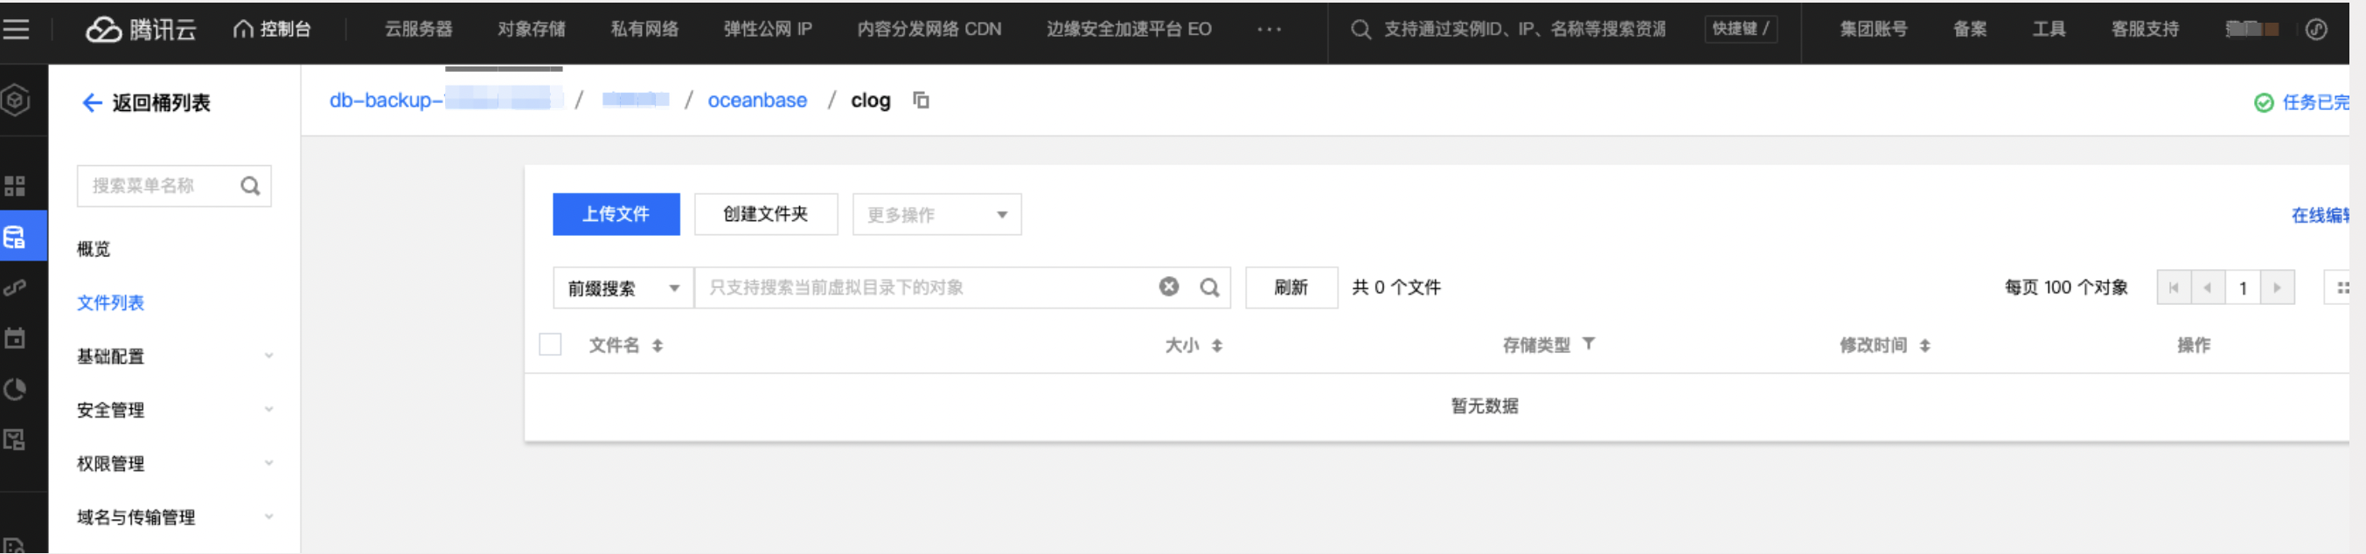Screen dimensions: 2366x554
Task: Go to first page icon
Action: point(2173,288)
